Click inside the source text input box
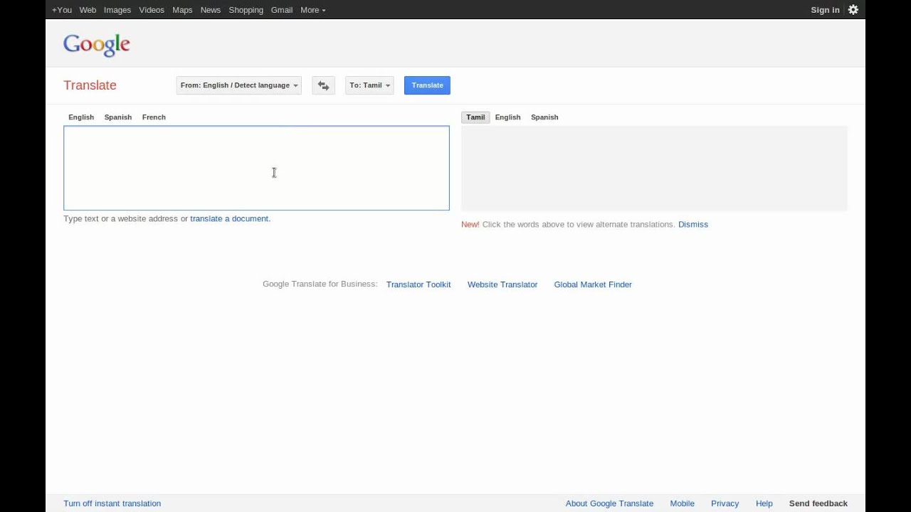Screen dimensions: 911x512 pyautogui.click(x=256, y=168)
